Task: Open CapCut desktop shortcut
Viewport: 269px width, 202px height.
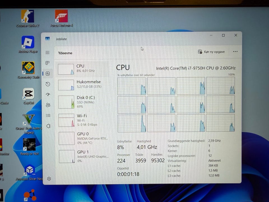Action: (29, 96)
